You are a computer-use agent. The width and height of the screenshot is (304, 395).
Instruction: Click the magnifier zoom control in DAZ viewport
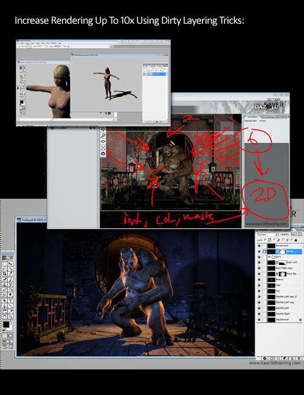click(x=103, y=136)
